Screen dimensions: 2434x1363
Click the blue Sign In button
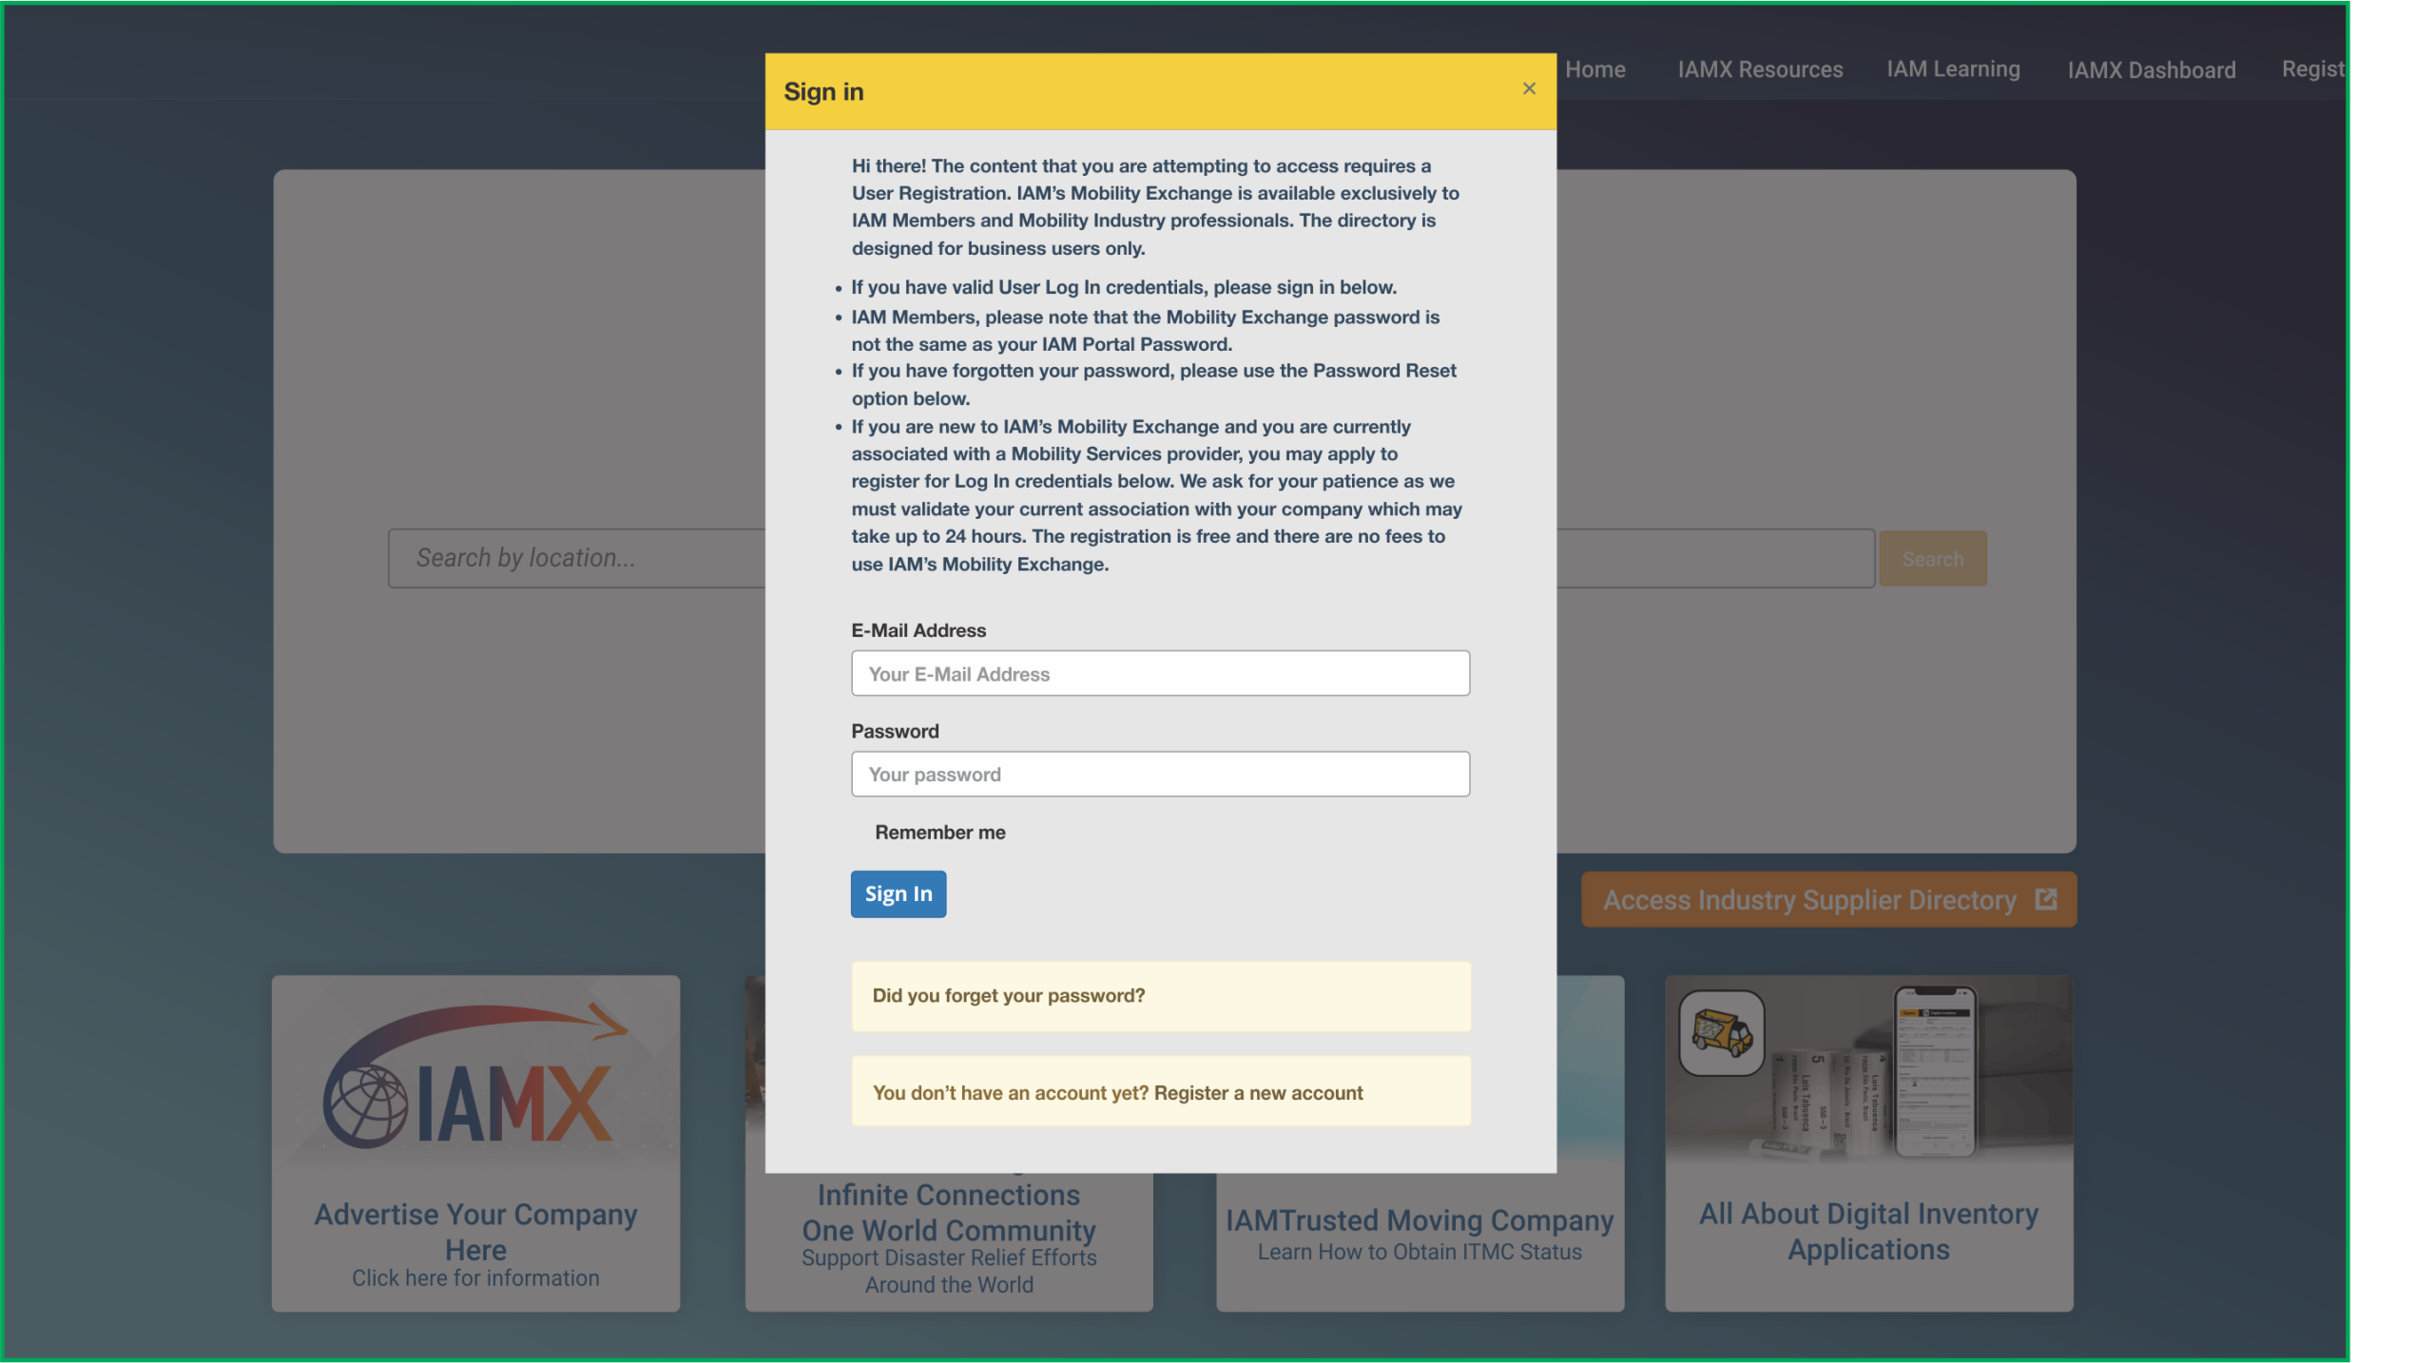point(898,893)
